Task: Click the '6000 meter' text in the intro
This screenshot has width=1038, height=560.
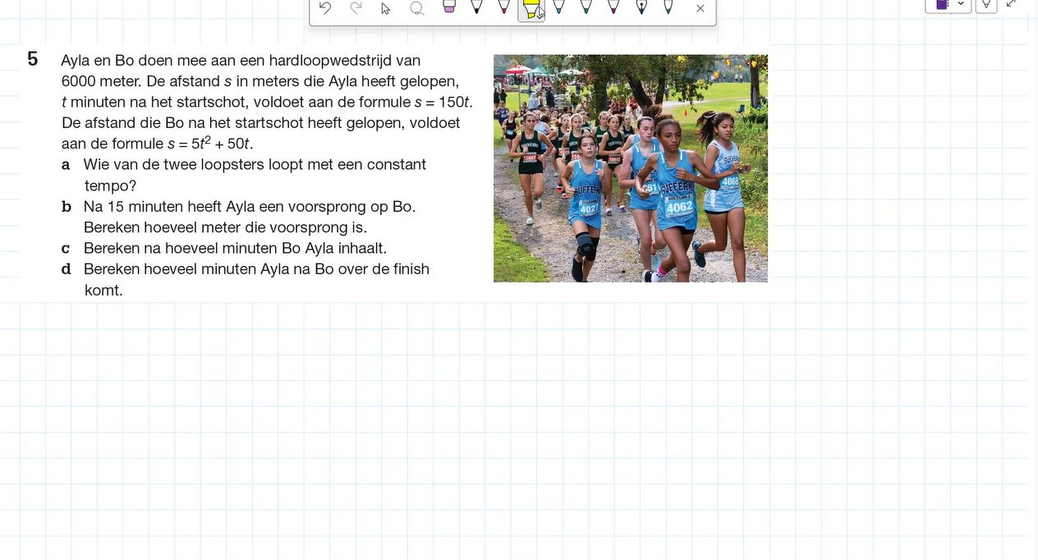Action: 102,81
